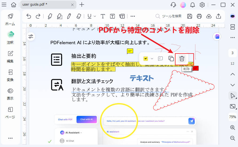The width and height of the screenshot is (238, 147).
Task: Open the fit page view mode button
Action: tap(233, 106)
